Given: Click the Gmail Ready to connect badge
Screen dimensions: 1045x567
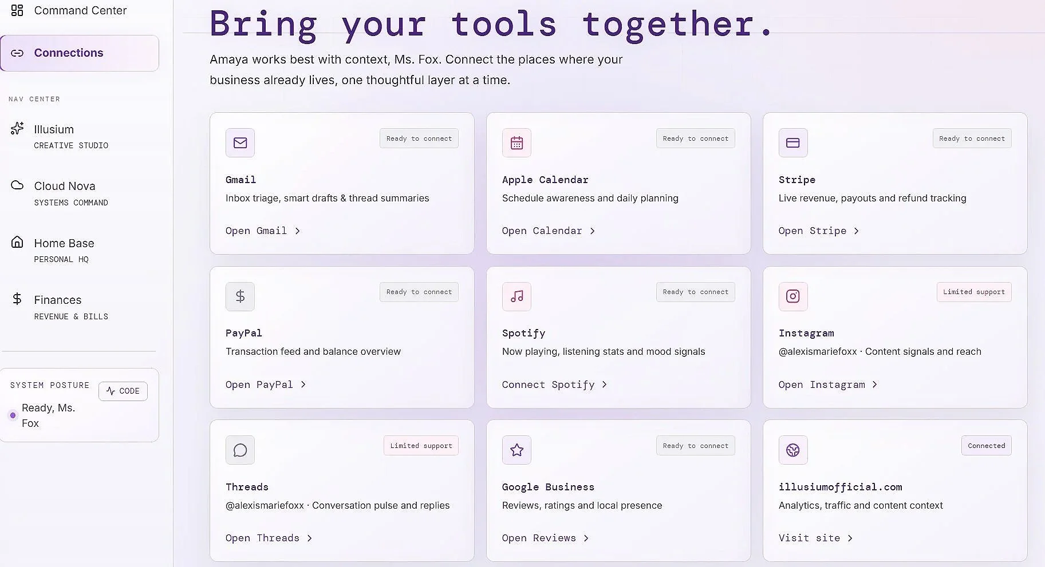Looking at the screenshot, I should 419,138.
